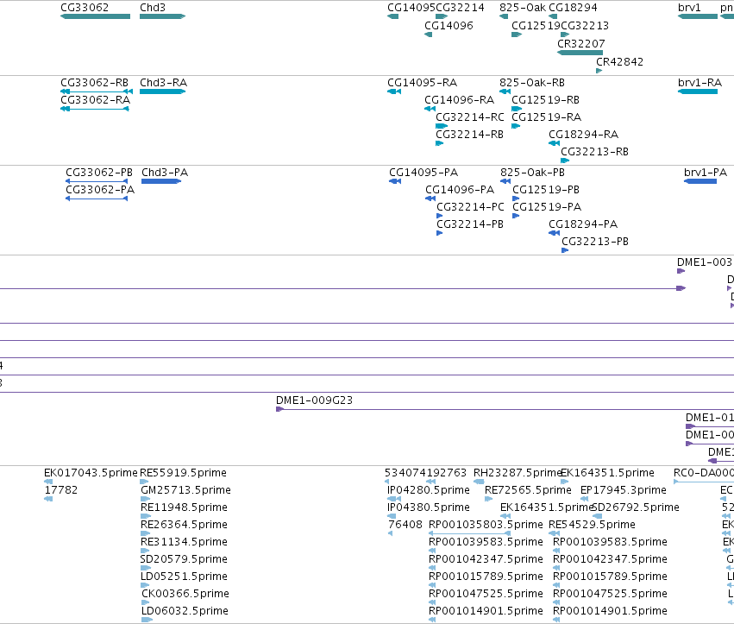Click the CR42842 gene label

619,62
